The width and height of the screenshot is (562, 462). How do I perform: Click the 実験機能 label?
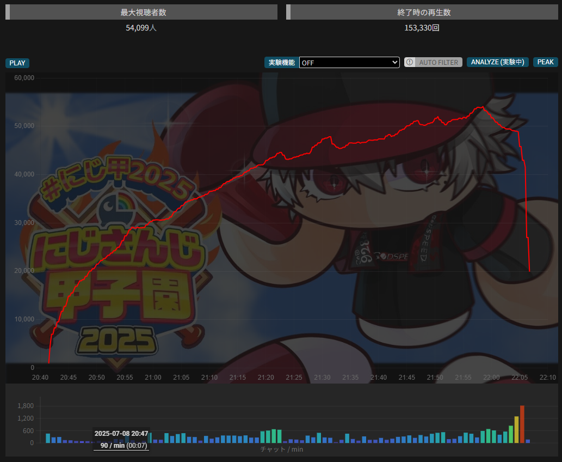click(282, 63)
